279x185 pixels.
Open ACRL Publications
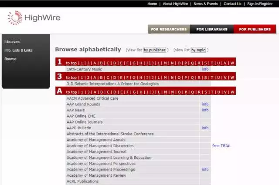point(82,182)
